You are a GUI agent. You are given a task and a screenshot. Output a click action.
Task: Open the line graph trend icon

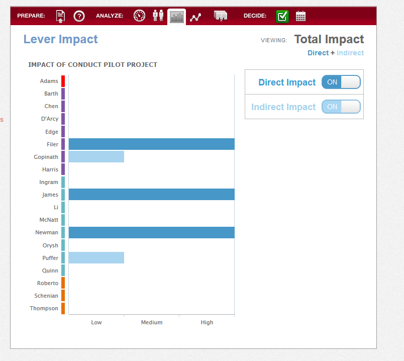pyautogui.click(x=195, y=17)
